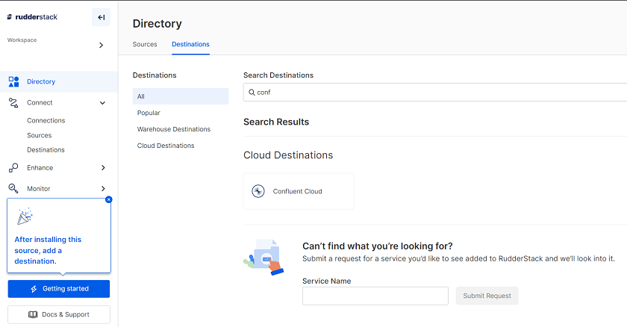Image resolution: width=627 pixels, height=327 pixels.
Task: Expand the Workspace switcher chevron
Action: [x=102, y=45]
